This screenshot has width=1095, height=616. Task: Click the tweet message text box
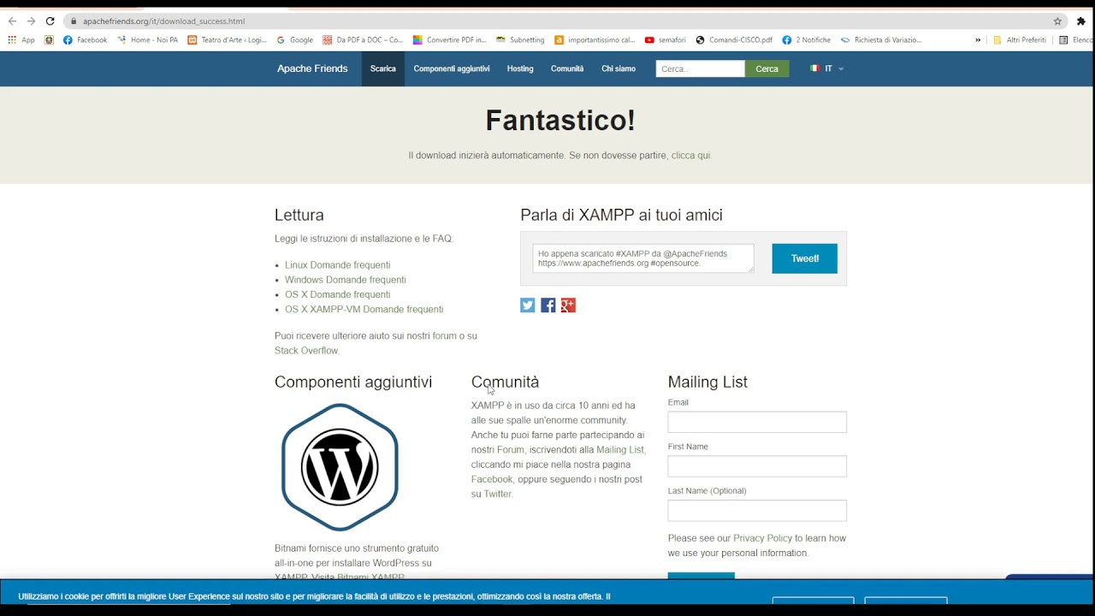tap(643, 258)
